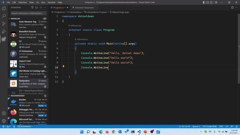240x135 pixels.
Task: Open the Explorer view in activity bar
Action: click(x=4, y=8)
